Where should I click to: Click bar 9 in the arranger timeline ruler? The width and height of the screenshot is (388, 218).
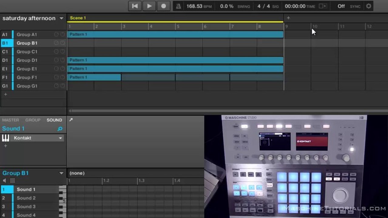287,27
